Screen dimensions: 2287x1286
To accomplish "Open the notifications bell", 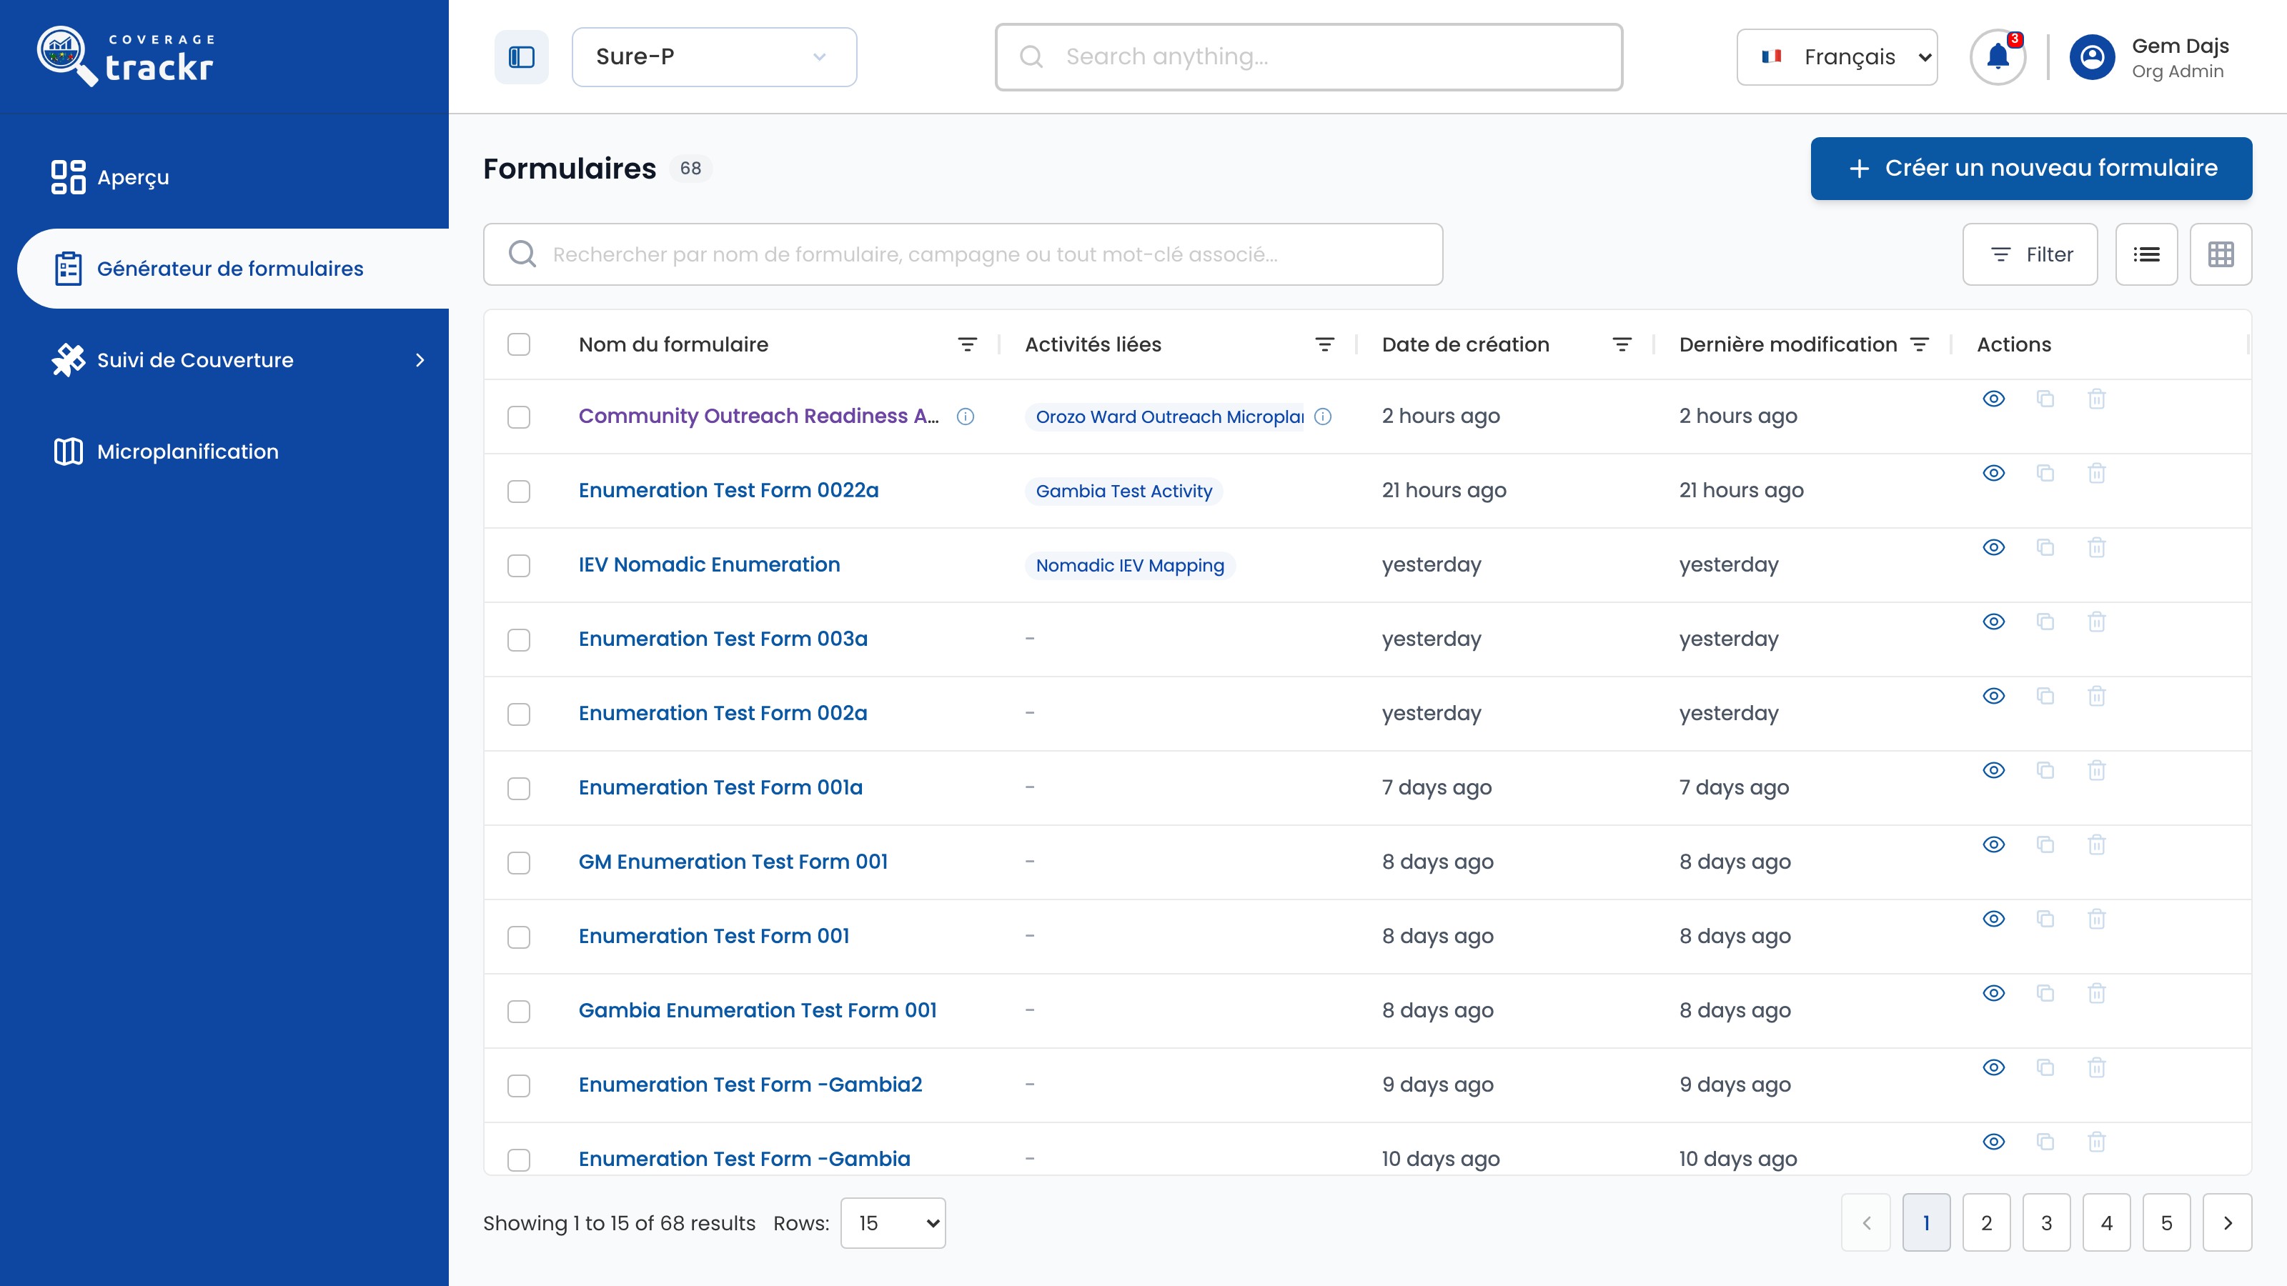I will click(x=1998, y=57).
